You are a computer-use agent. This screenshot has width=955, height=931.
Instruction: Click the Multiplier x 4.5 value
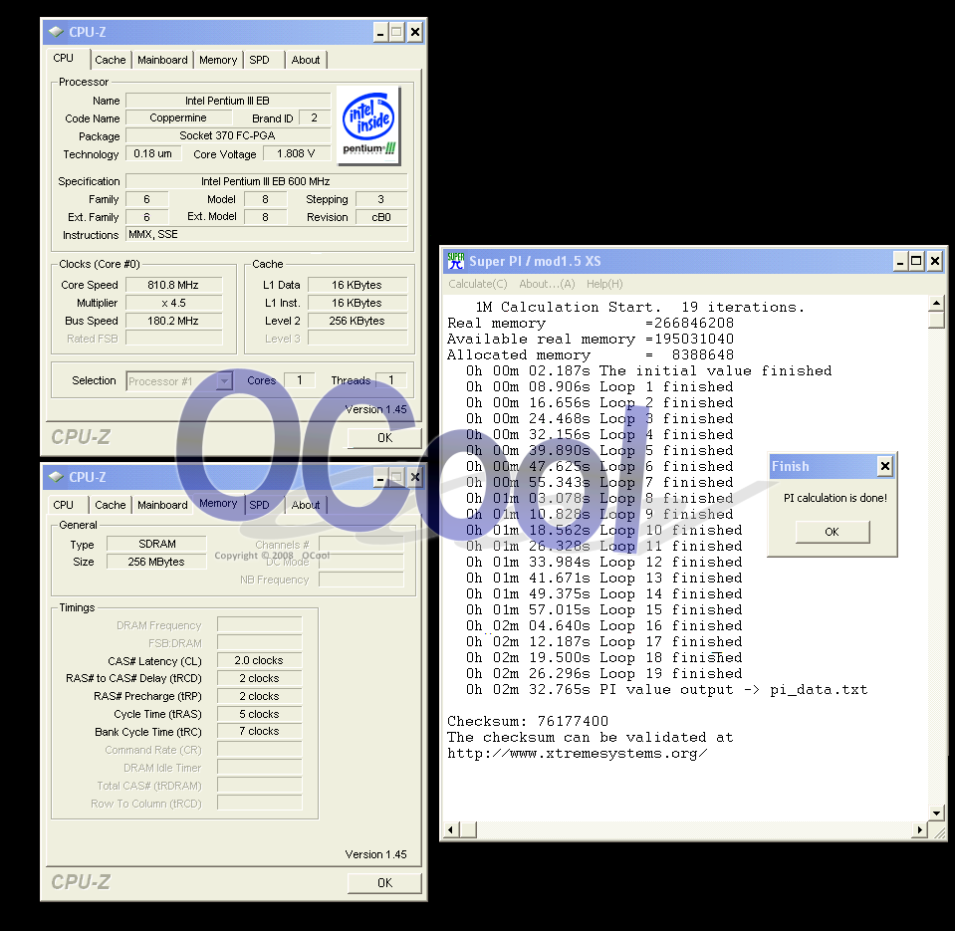pos(173,303)
